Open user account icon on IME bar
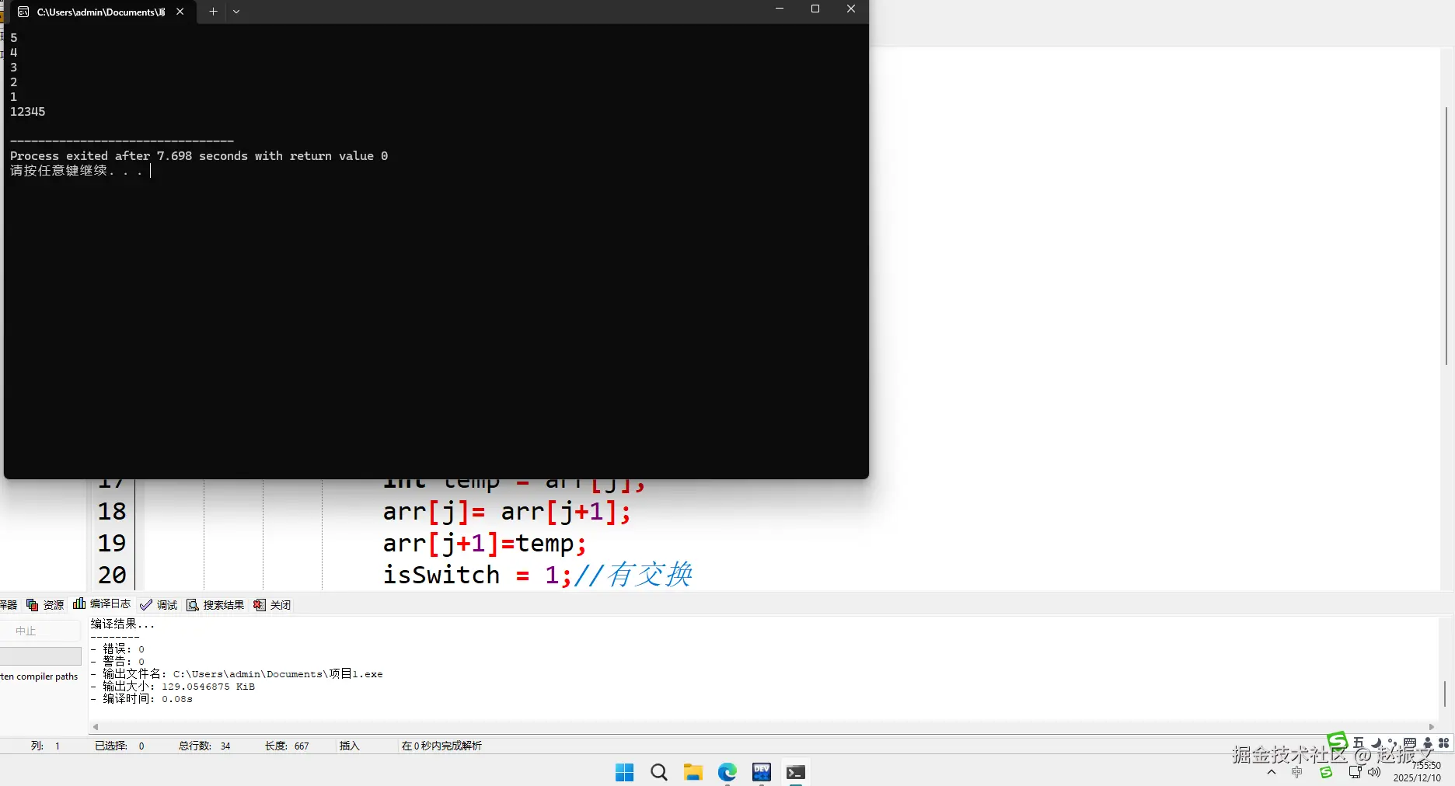This screenshot has height=786, width=1455. [x=1428, y=743]
